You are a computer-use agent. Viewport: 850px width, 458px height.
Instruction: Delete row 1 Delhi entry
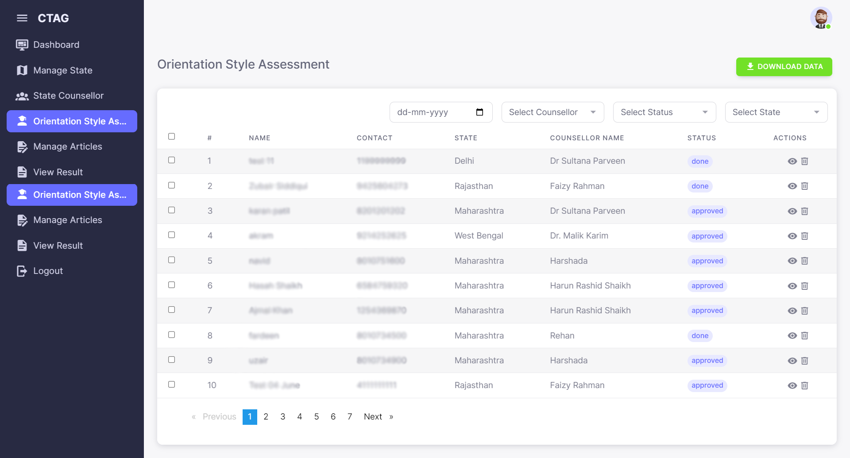[805, 162]
